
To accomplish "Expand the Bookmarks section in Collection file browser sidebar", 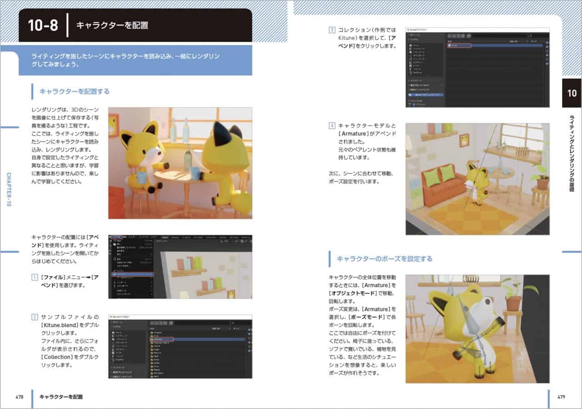I will (118, 368).
